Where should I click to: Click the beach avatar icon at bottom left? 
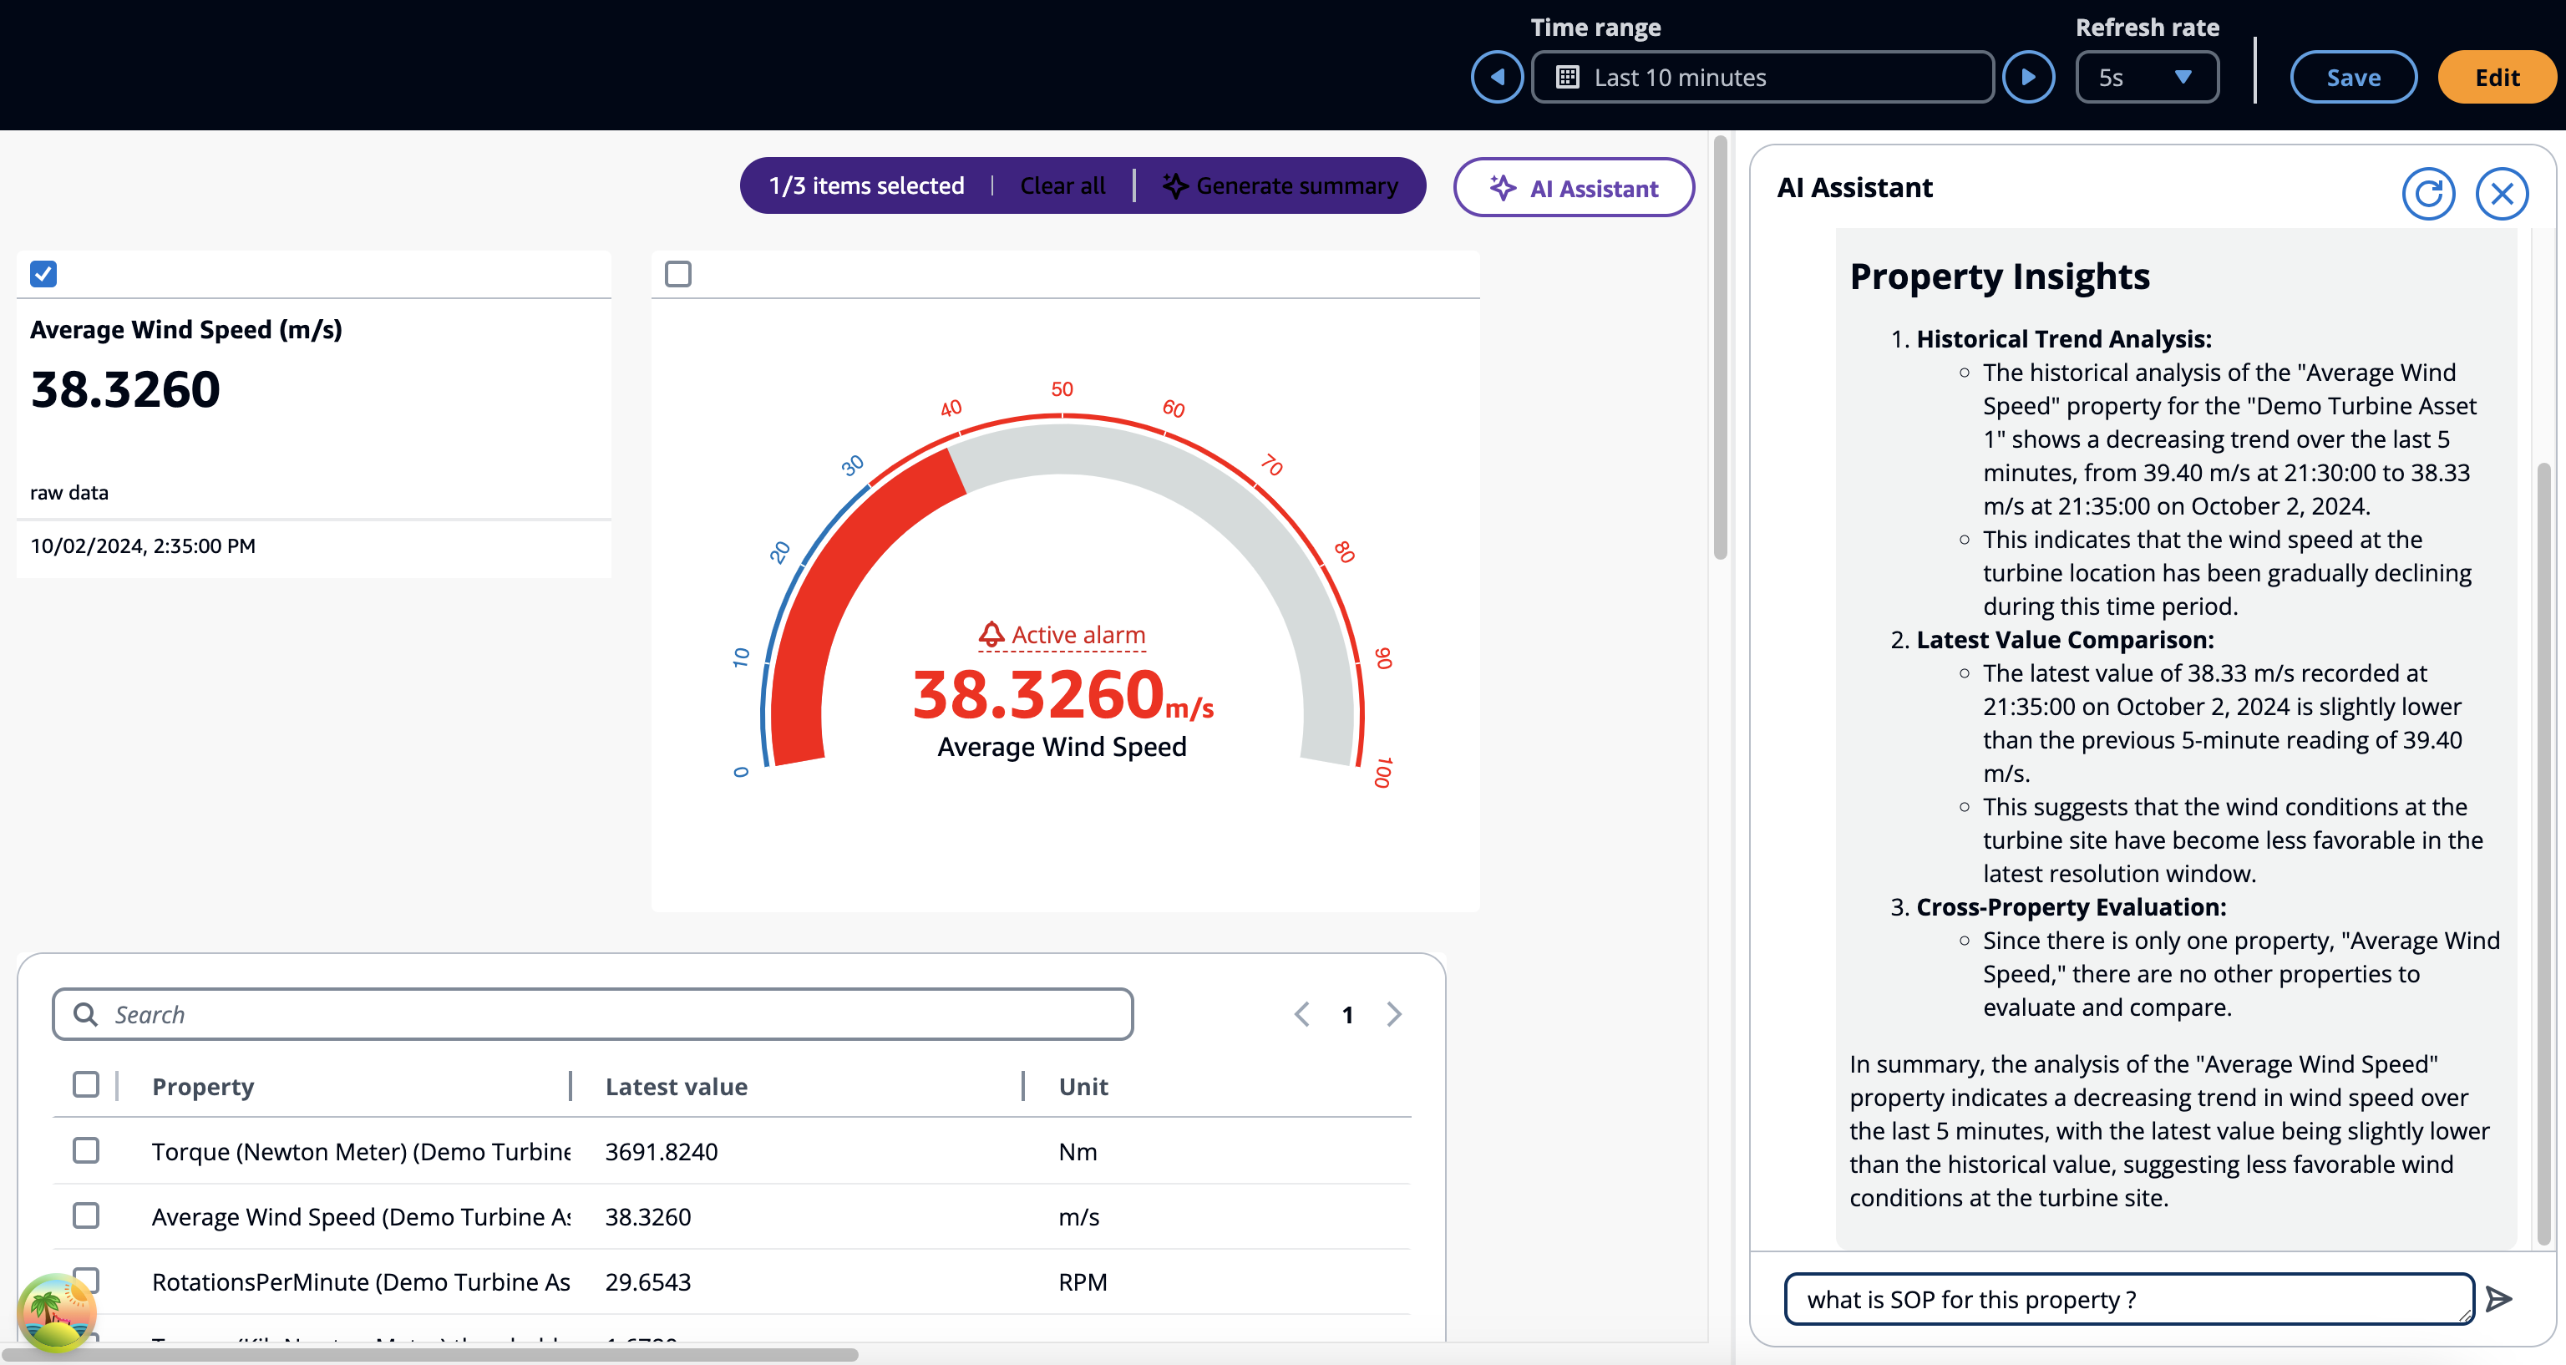[57, 1312]
